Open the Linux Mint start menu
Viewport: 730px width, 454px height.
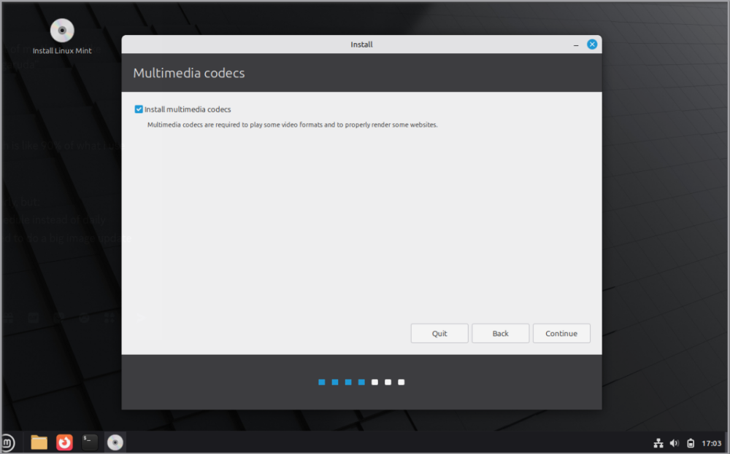[x=8, y=442]
